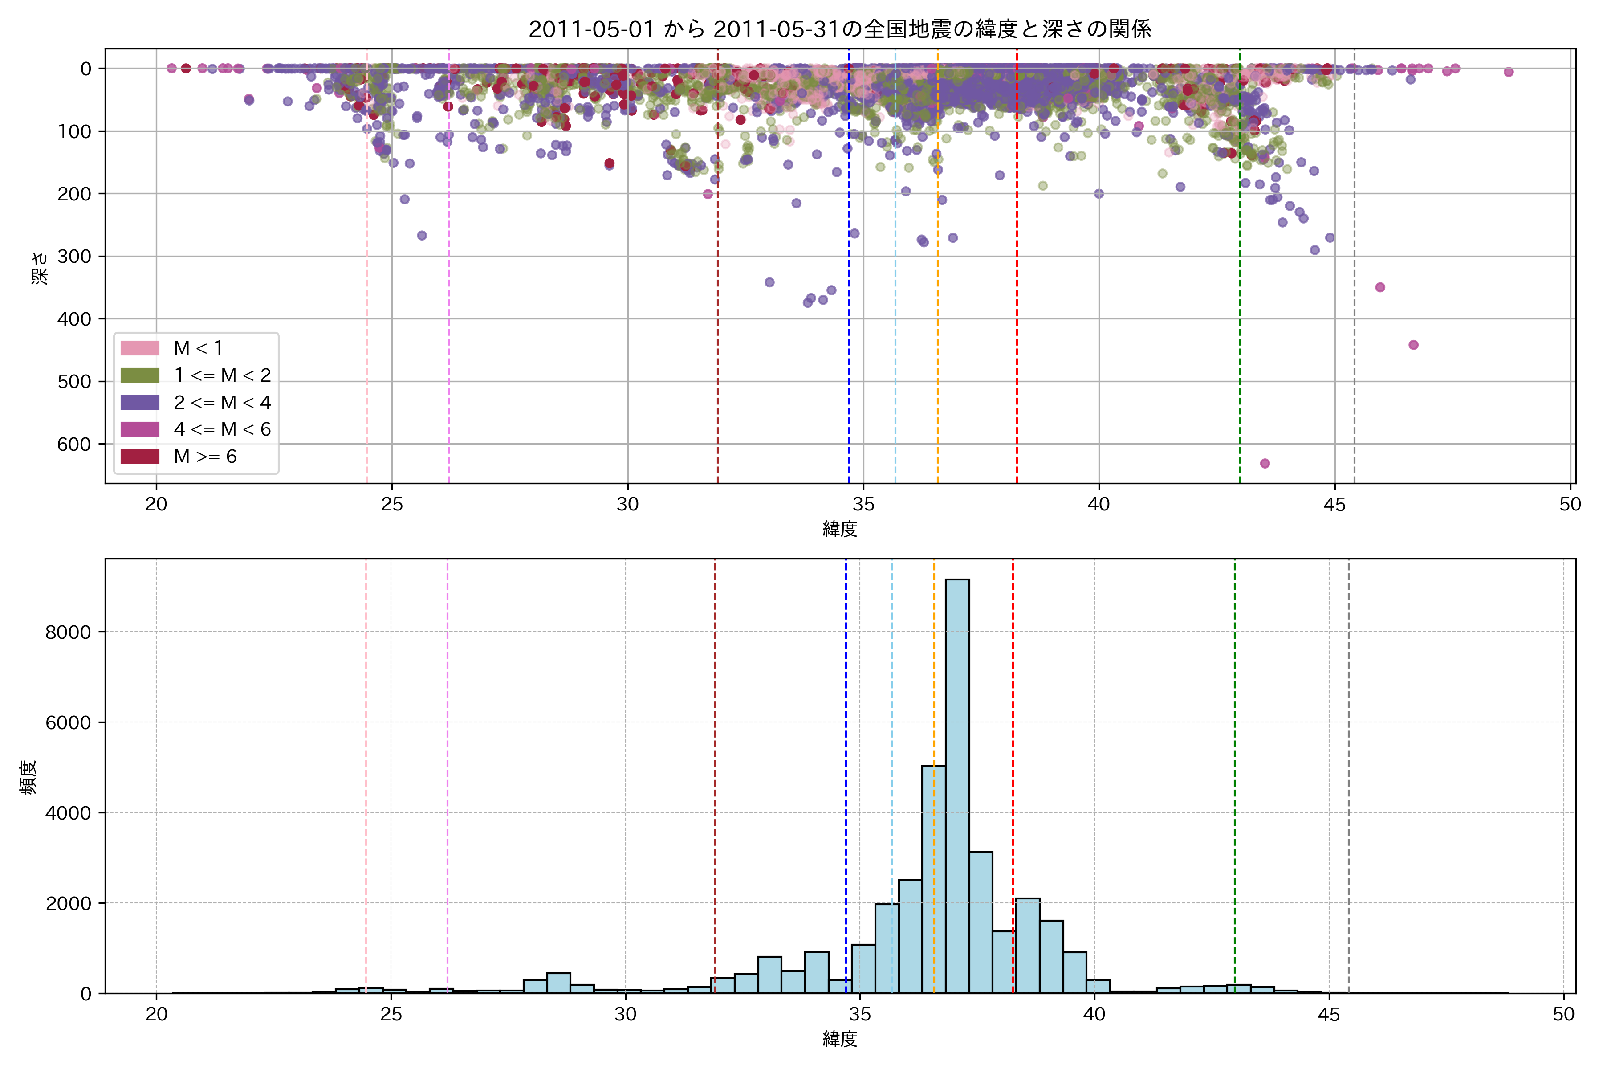Click the magenta point at depth 350
This screenshot has height=1069, width=1603.
[1380, 287]
